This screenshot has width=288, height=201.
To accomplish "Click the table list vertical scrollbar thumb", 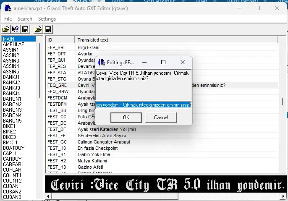I will tap(39, 70).
